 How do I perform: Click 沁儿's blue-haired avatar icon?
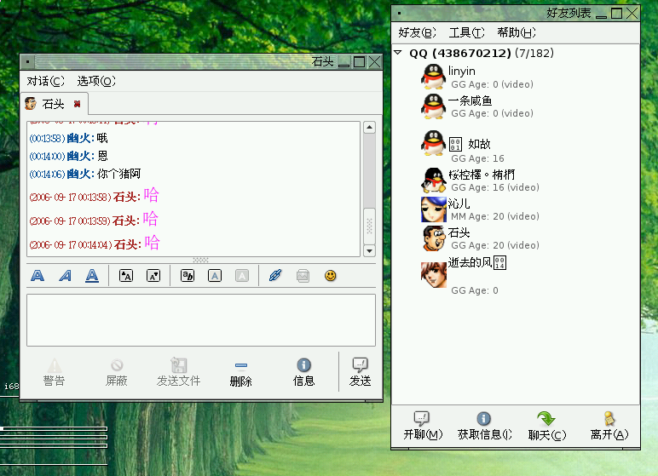(x=434, y=209)
